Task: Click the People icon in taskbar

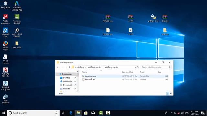Action: 166,113
